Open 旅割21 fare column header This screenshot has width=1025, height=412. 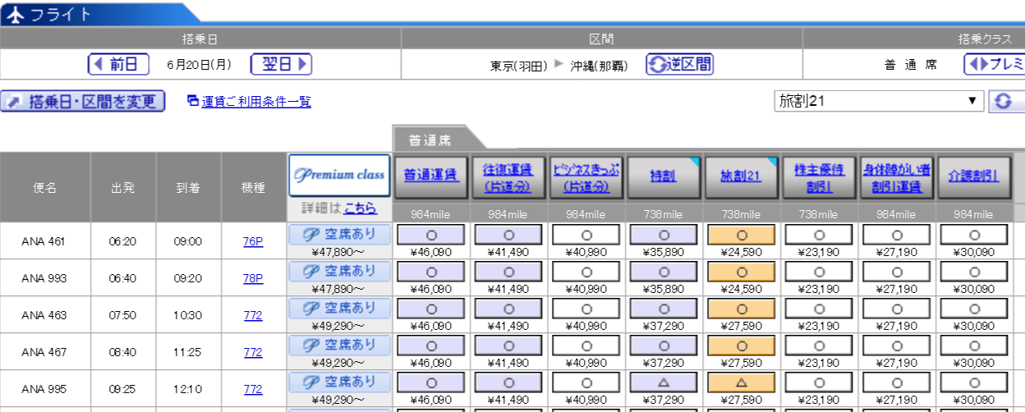tap(740, 176)
